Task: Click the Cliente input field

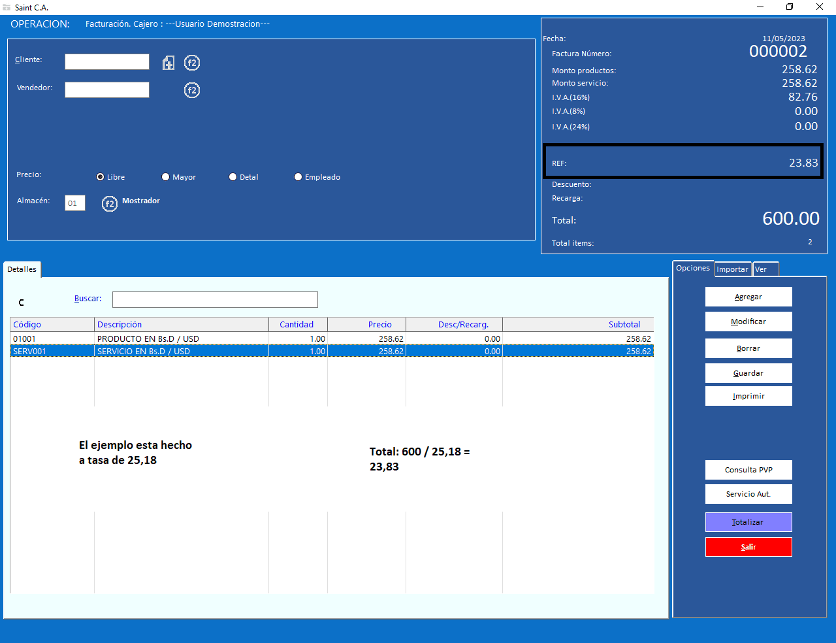Action: click(107, 62)
